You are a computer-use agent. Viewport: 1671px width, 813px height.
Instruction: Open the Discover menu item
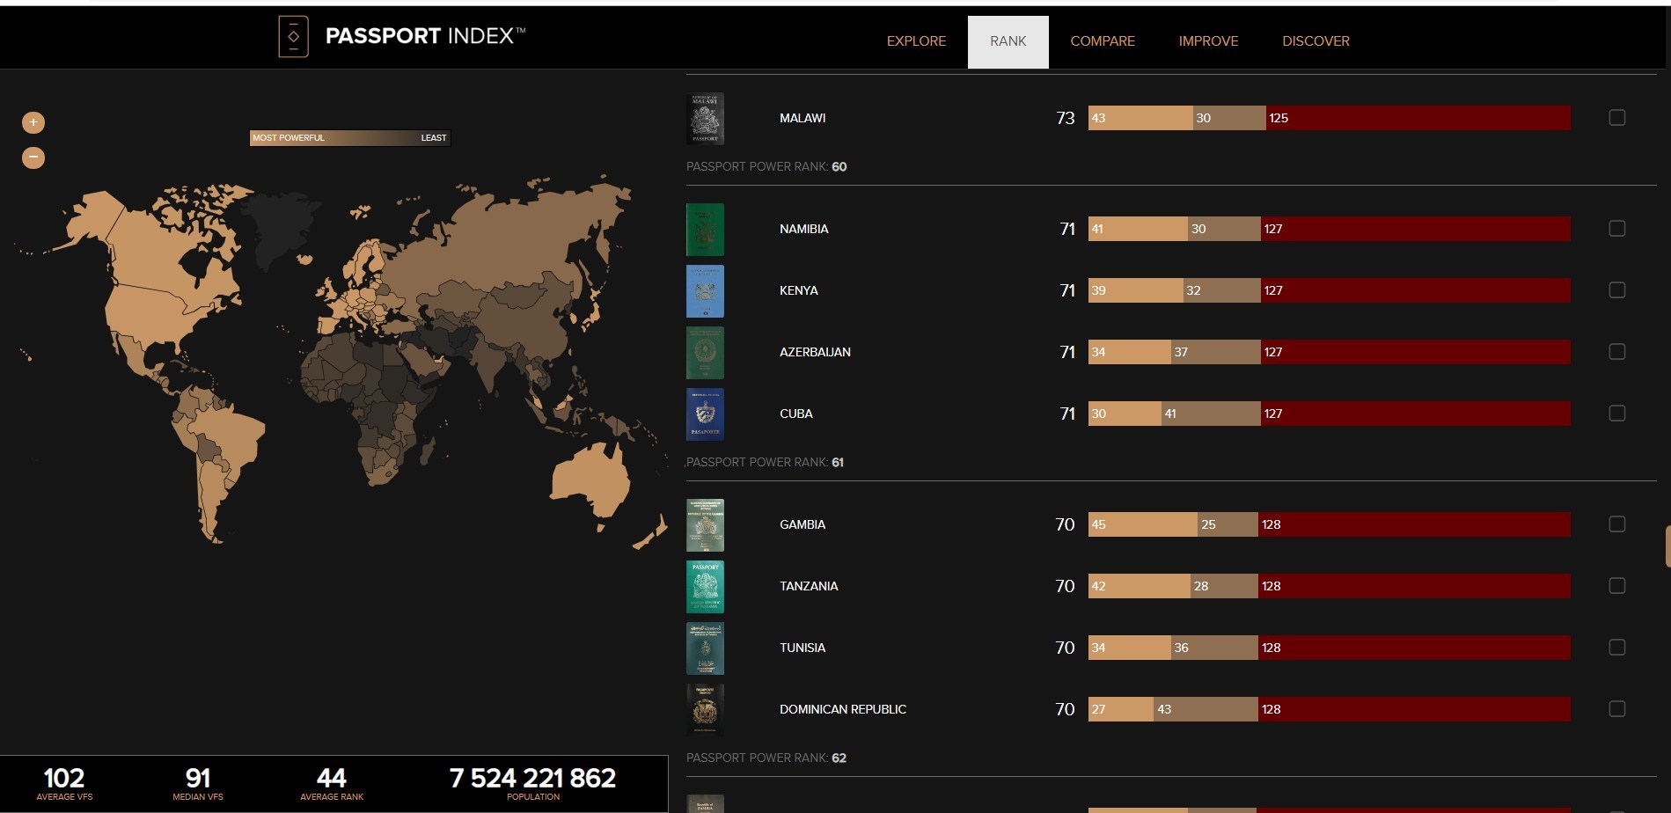click(1316, 41)
